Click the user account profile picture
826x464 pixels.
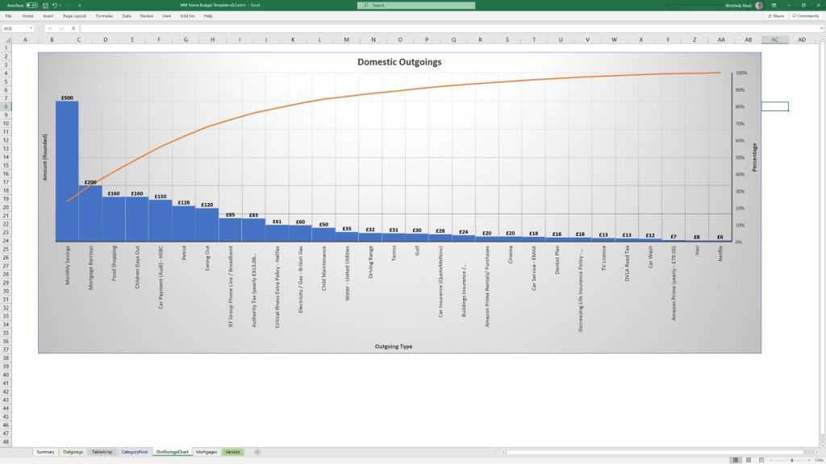[x=758, y=5]
